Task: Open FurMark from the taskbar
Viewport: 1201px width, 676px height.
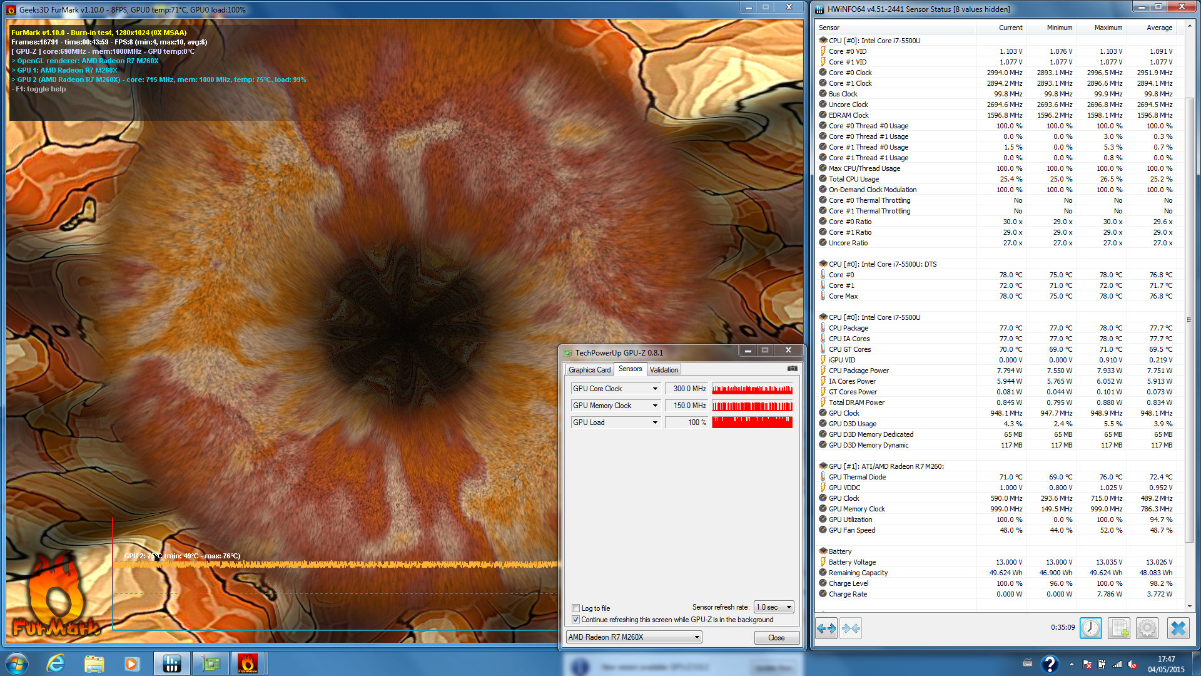Action: (x=248, y=663)
